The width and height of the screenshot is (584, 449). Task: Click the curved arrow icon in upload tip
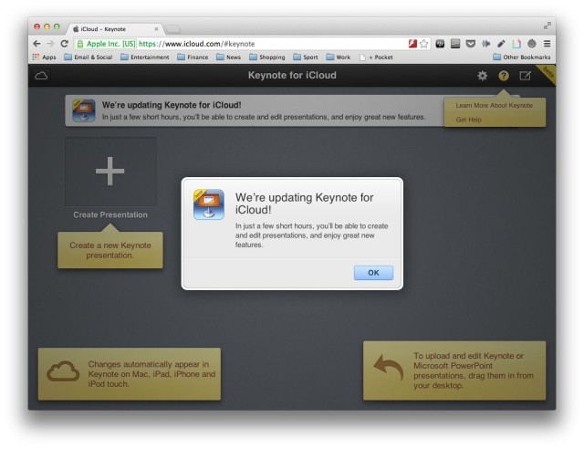point(389,368)
